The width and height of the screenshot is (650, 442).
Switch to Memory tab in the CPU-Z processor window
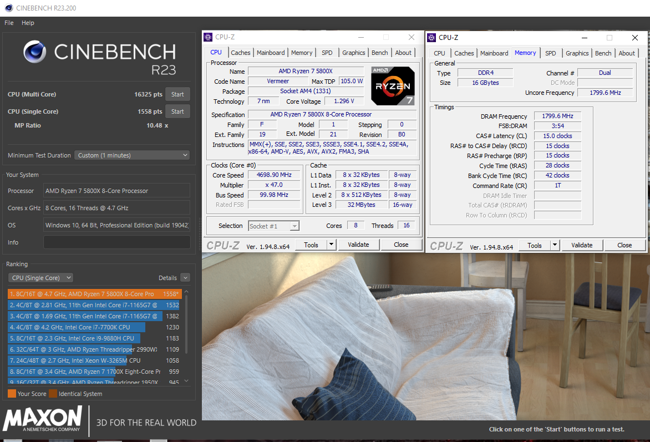pyautogui.click(x=302, y=53)
